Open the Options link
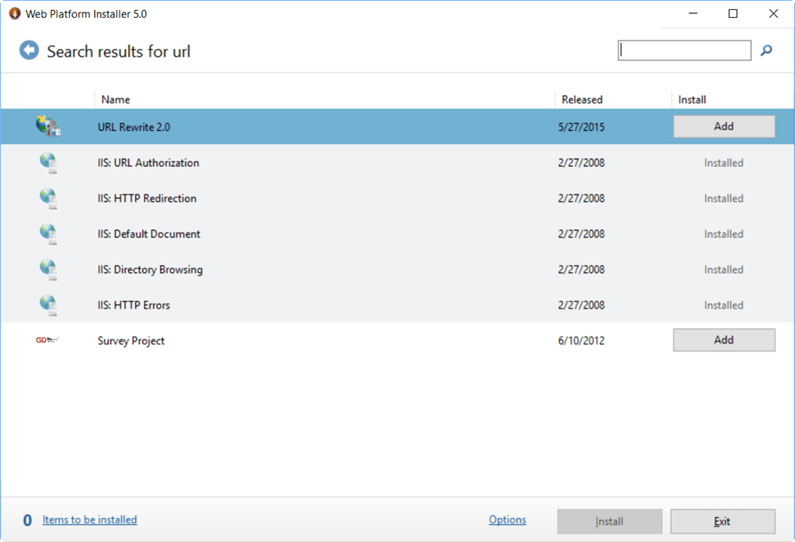The height and width of the screenshot is (542, 795). 508,520
